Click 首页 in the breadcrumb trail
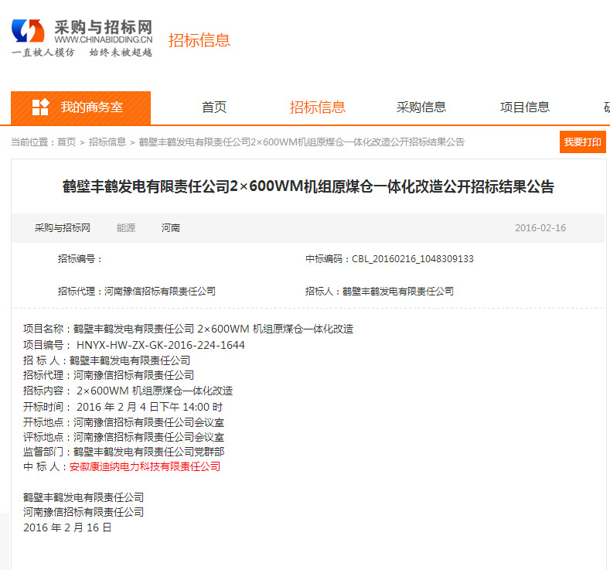Viewport: 610px width, 570px height. coord(66,142)
